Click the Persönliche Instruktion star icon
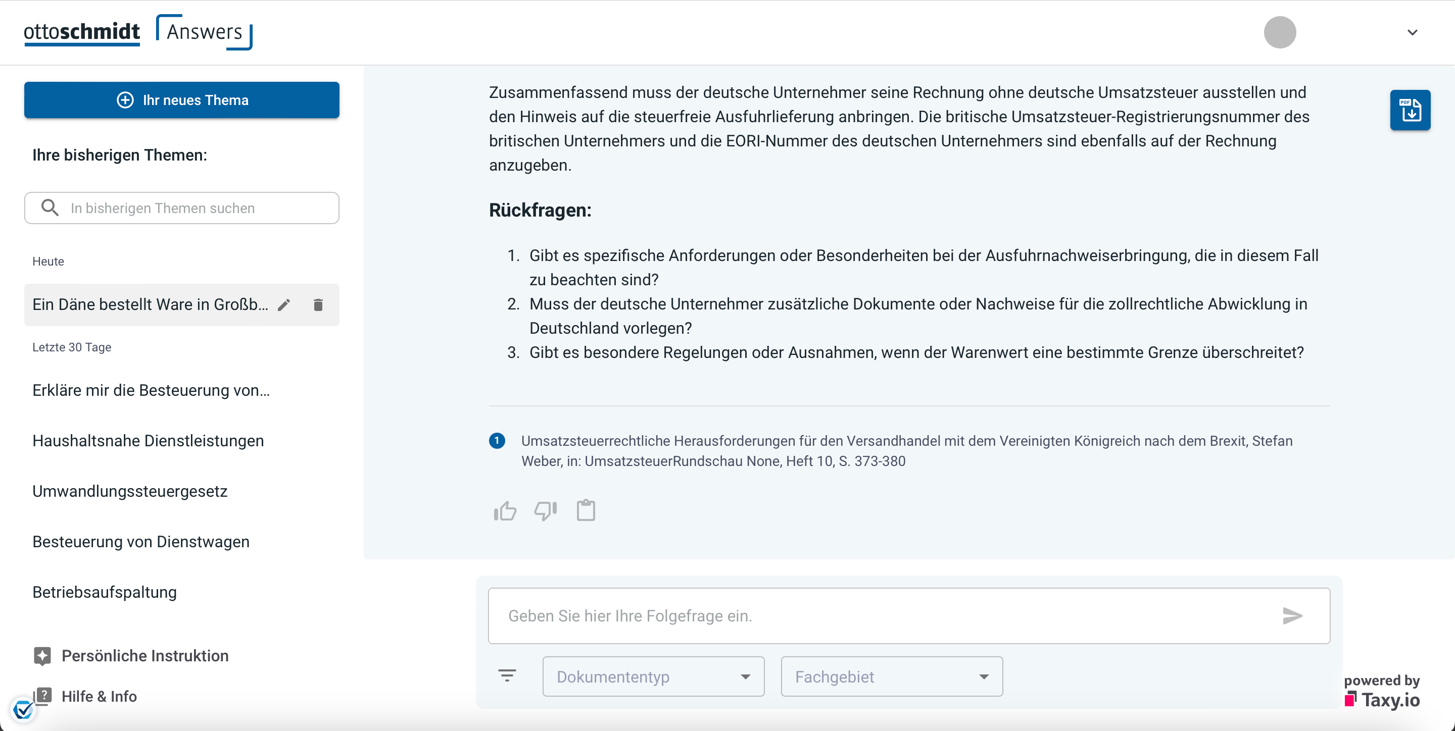Screen dimensions: 1455x731 tap(42, 656)
